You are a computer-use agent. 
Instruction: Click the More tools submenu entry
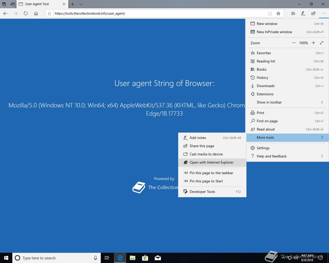pyautogui.click(x=287, y=137)
